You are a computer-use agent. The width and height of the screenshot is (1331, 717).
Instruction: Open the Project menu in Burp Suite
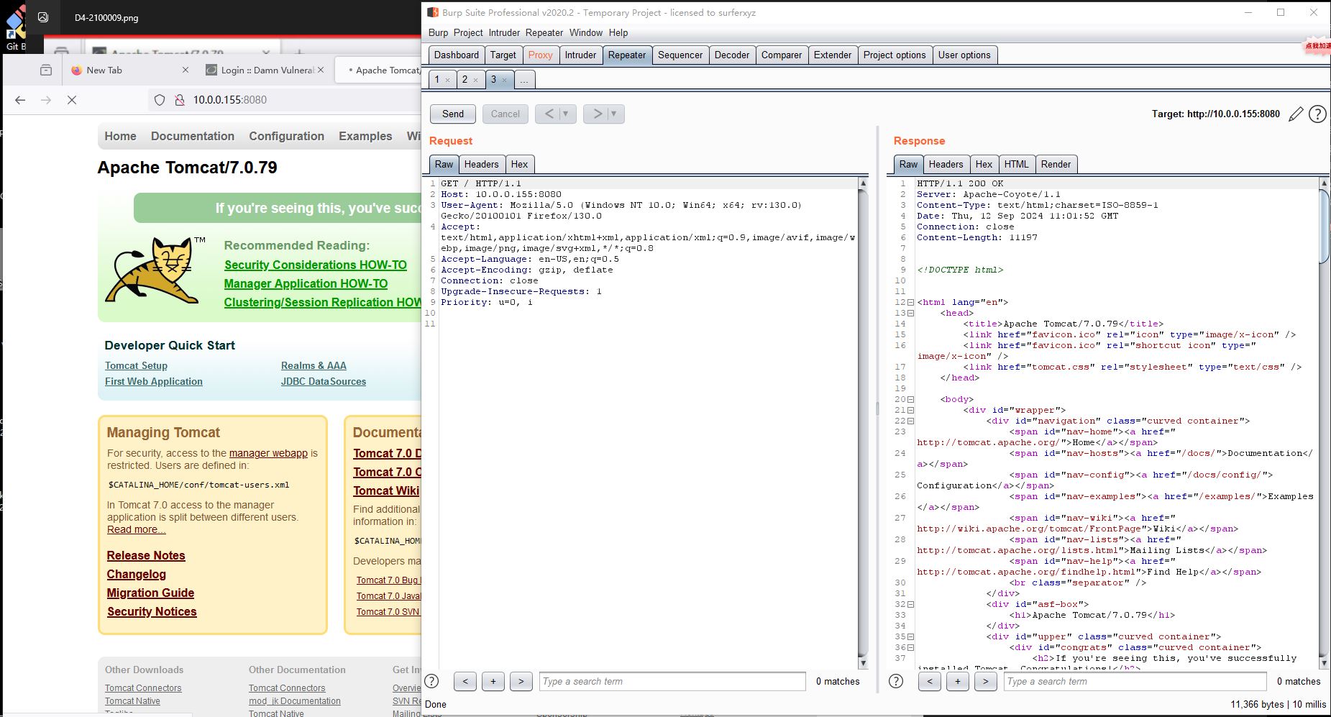point(468,32)
